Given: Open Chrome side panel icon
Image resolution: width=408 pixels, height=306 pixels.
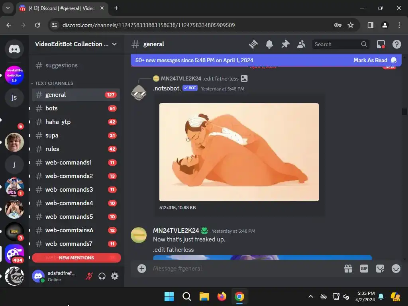Looking at the screenshot, I should (370, 25).
